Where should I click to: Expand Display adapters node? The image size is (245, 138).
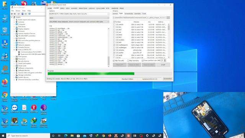pos(14,29)
